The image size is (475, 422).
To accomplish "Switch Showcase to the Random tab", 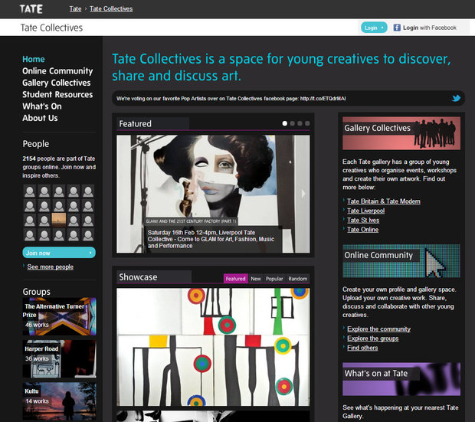I will 298,279.
